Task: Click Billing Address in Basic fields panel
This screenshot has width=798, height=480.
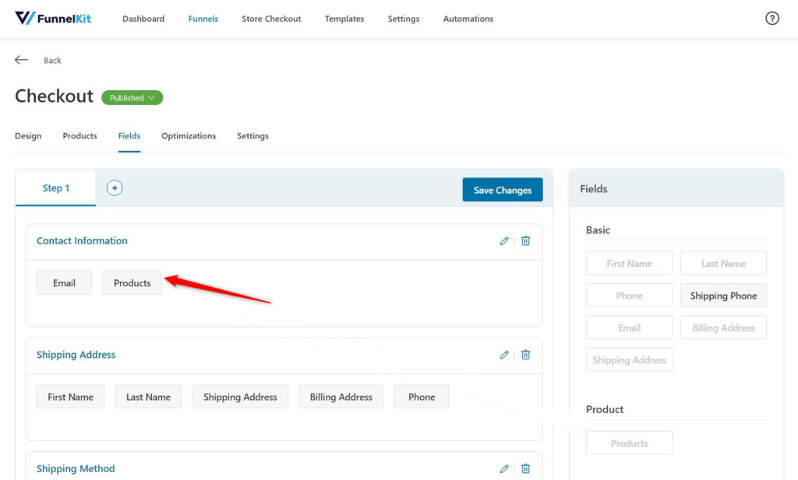Action: point(723,328)
